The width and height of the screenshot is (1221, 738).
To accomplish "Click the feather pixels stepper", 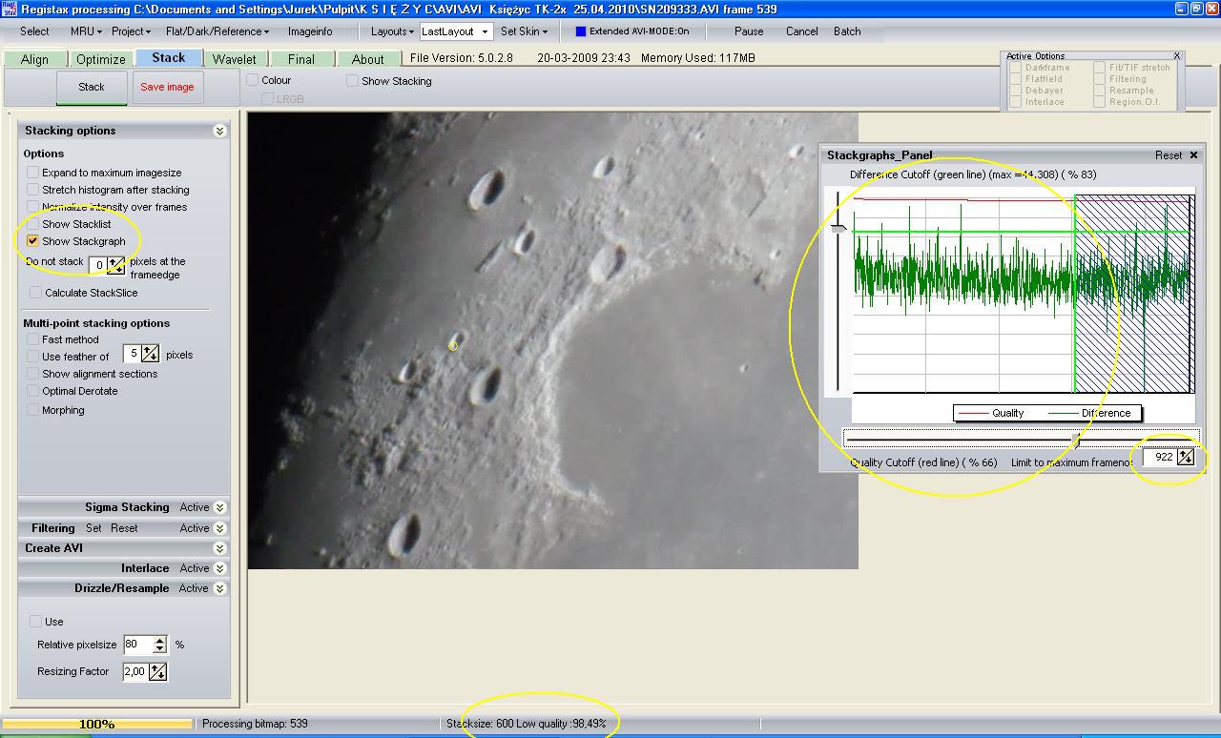I will tap(151, 355).
